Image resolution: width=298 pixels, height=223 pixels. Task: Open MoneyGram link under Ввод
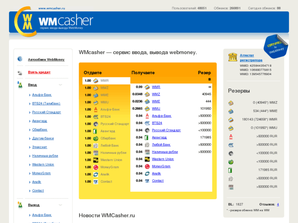point(41,173)
